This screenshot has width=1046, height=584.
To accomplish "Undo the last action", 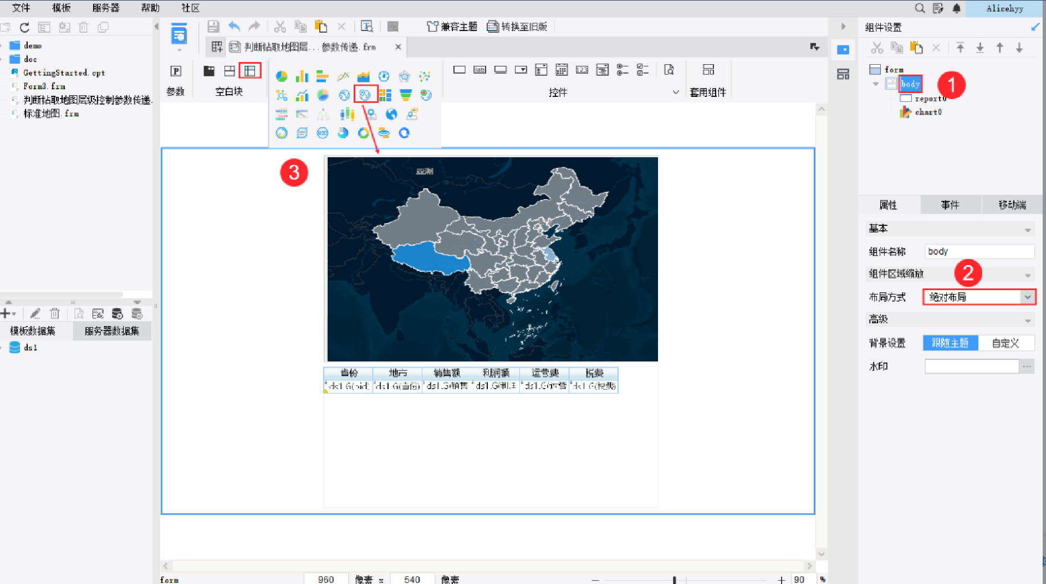I will pos(234,26).
